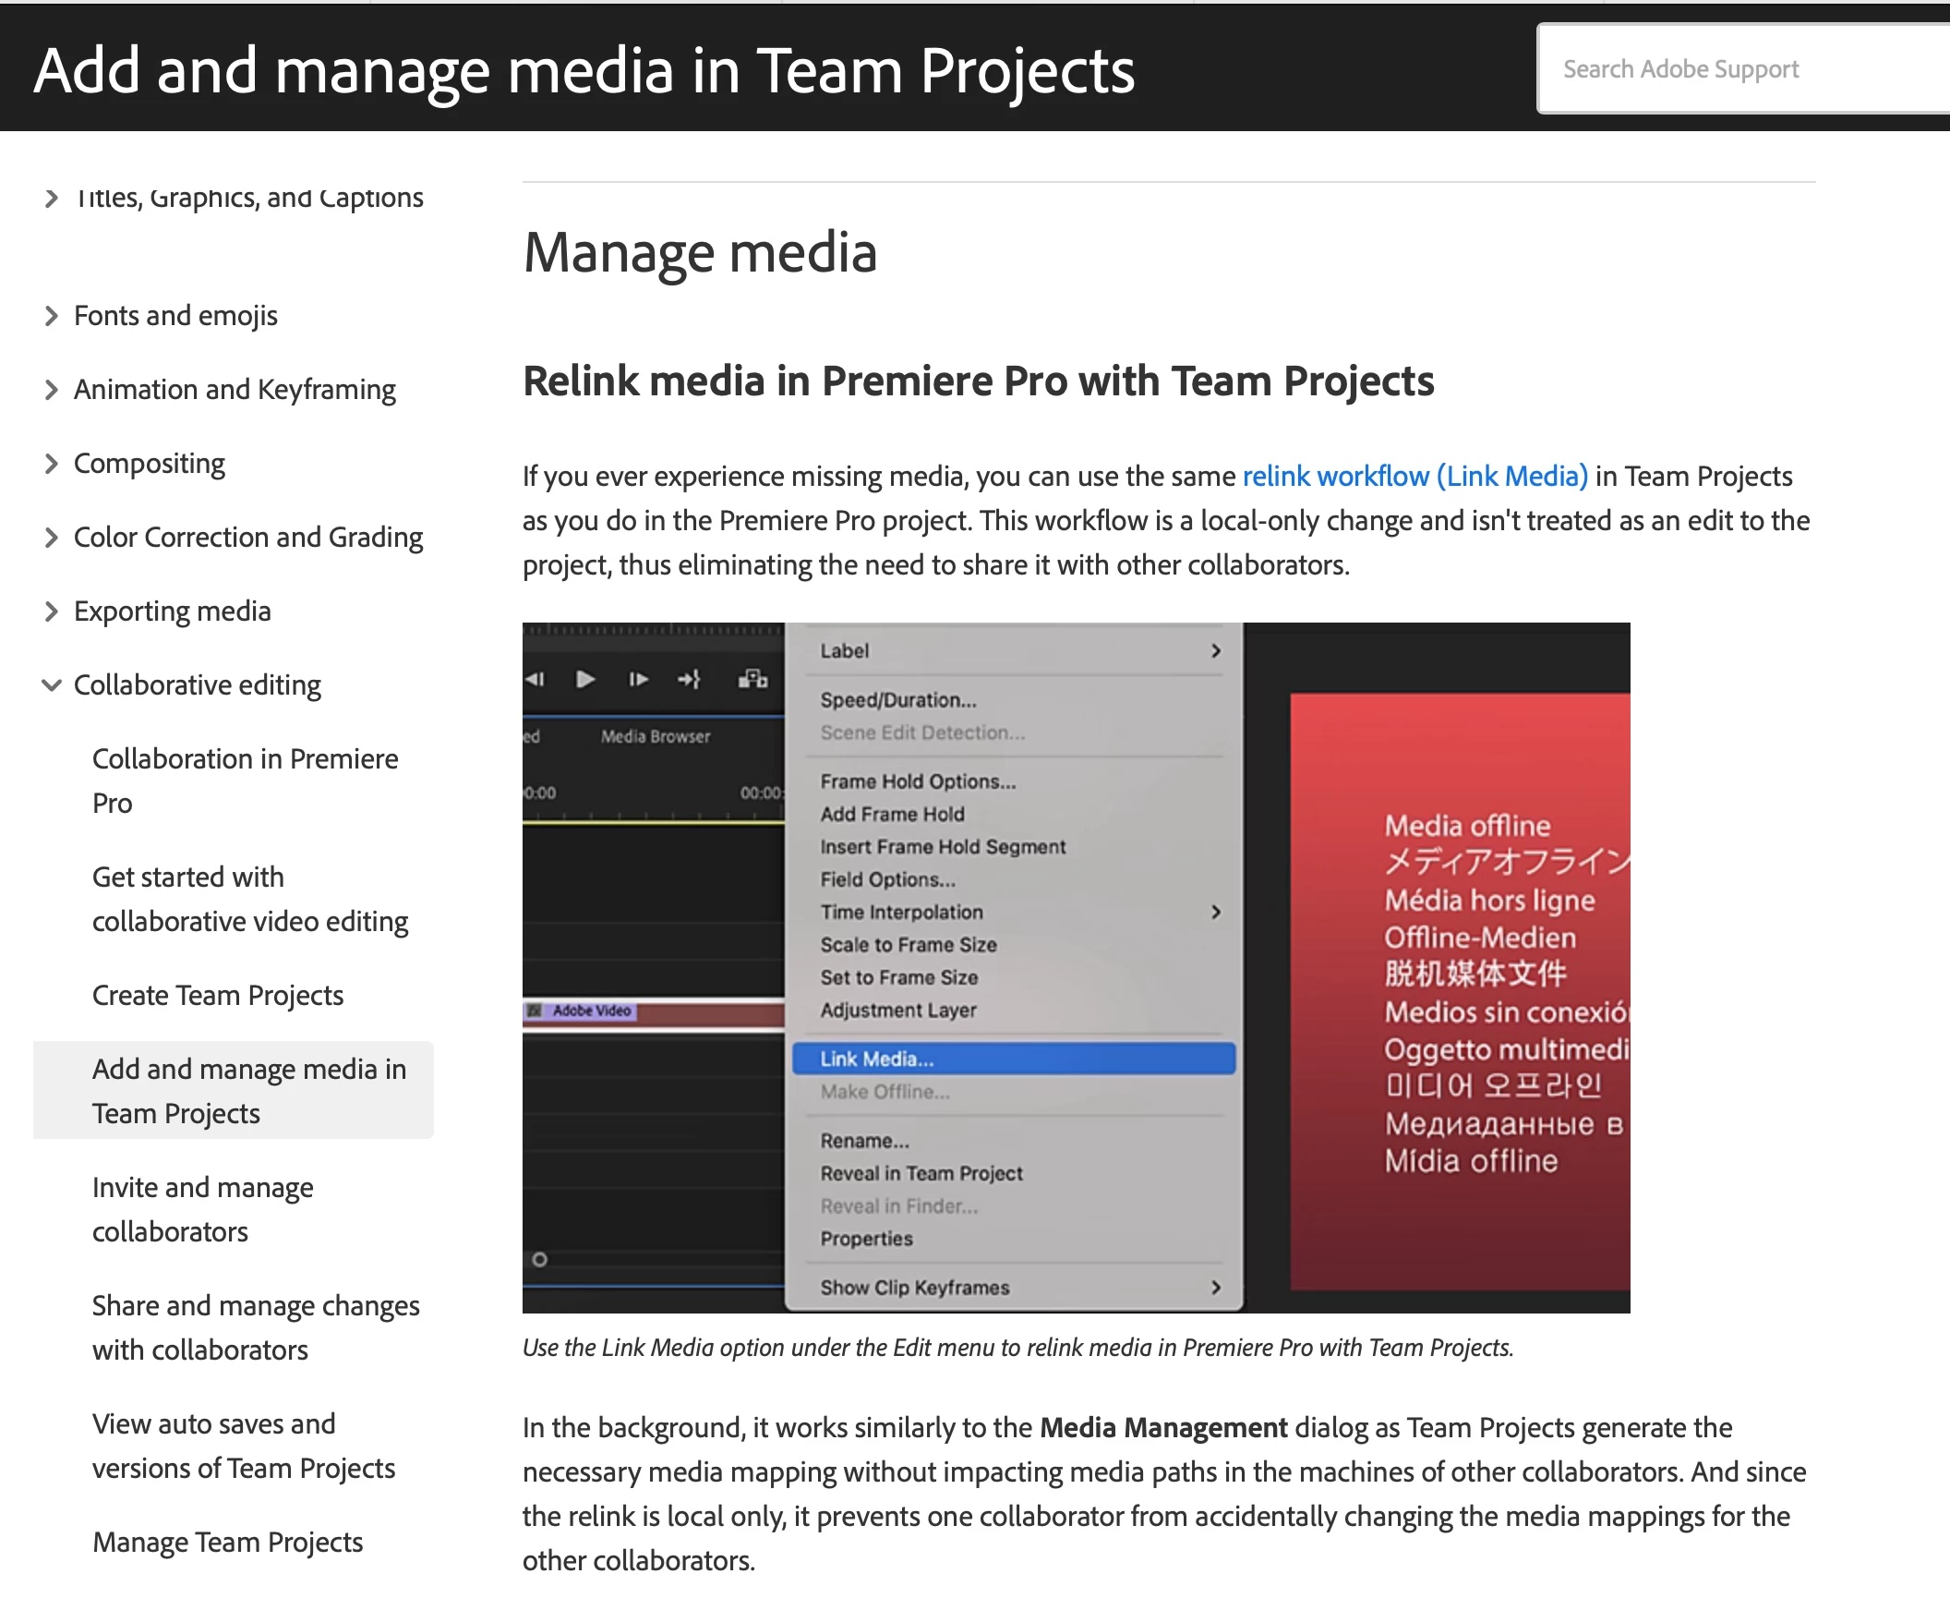
Task: Open Manage Team Projects page
Action: pyautogui.click(x=228, y=1542)
